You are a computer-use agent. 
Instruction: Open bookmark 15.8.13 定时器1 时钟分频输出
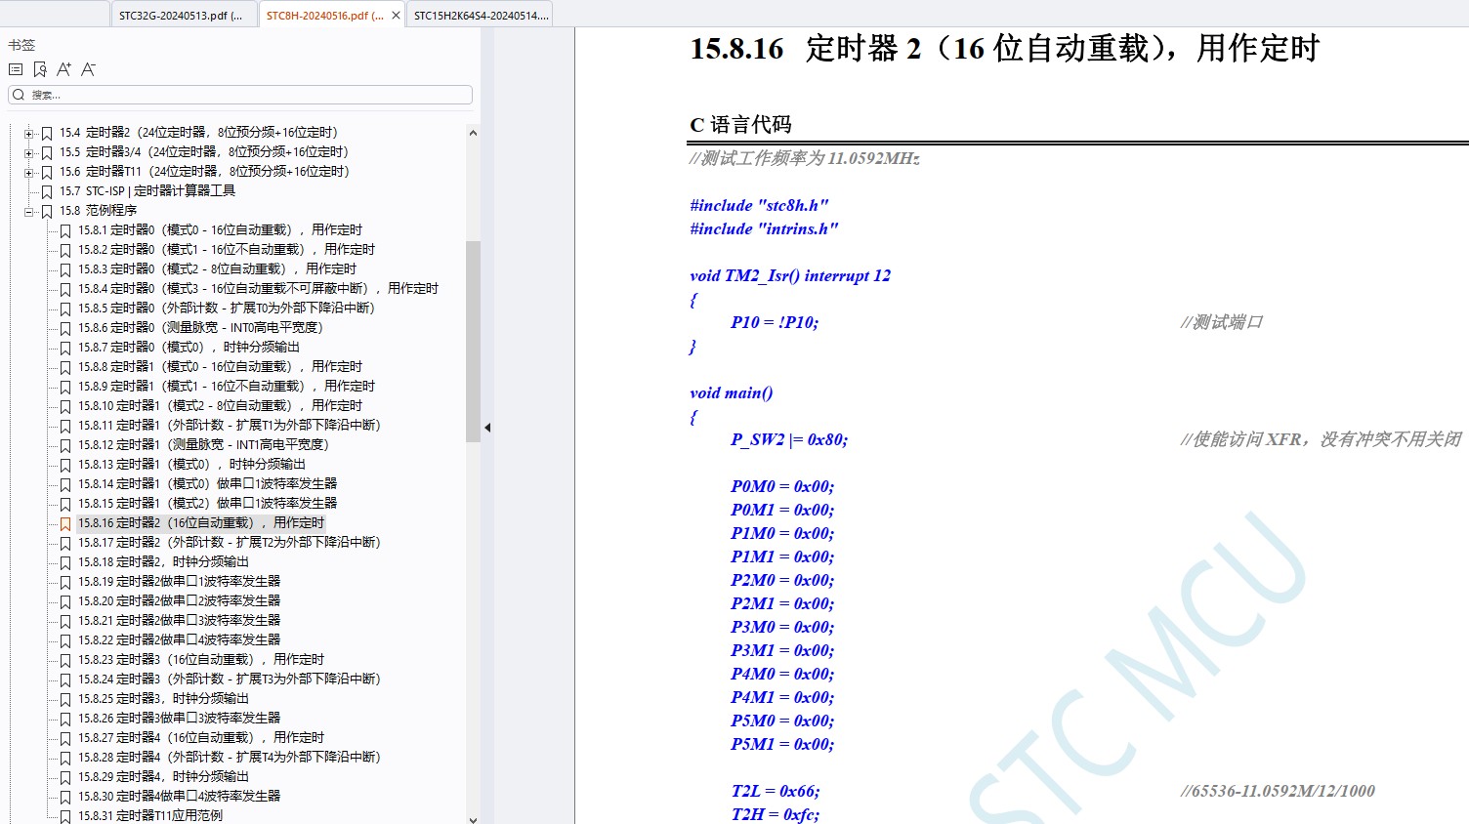pos(191,465)
